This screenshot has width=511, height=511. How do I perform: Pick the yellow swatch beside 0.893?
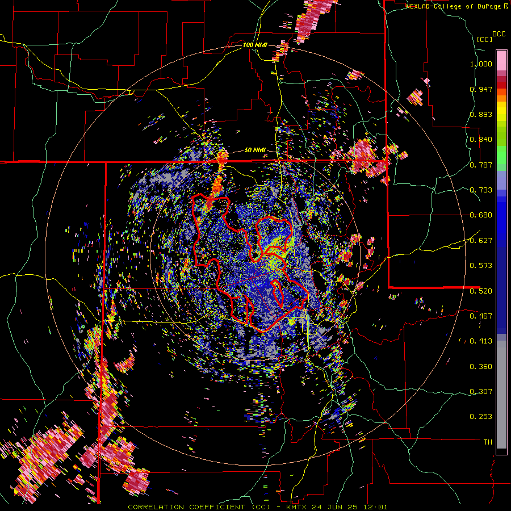tap(501, 114)
